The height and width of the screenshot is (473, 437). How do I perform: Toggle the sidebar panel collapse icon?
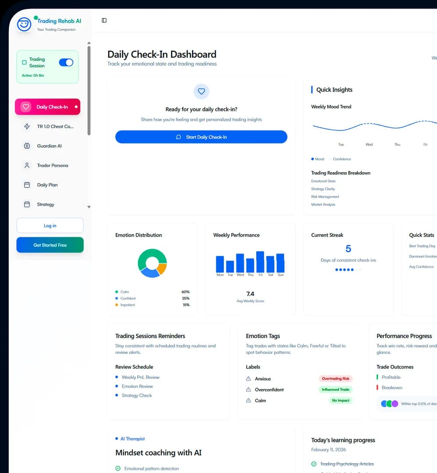coord(104,20)
